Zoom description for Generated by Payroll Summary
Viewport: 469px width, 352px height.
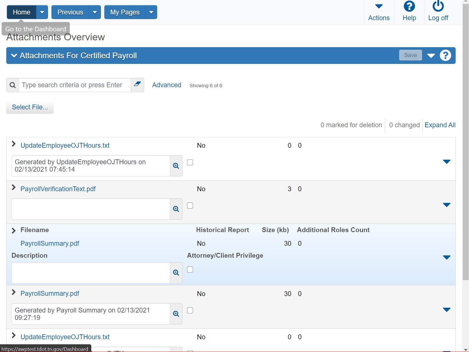pyautogui.click(x=176, y=314)
